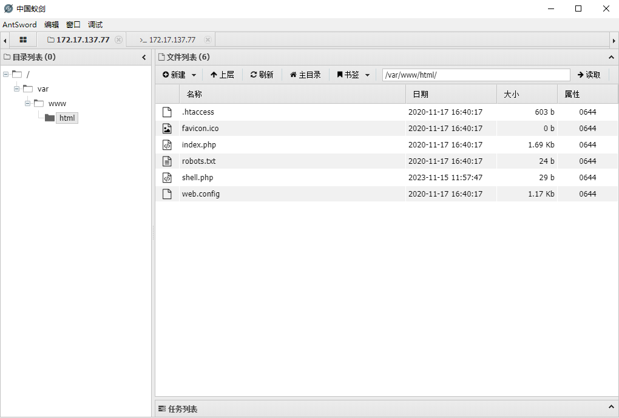Image resolution: width=619 pixels, height=418 pixels.
Task: Refresh the file list with 刷新
Action: [262, 75]
